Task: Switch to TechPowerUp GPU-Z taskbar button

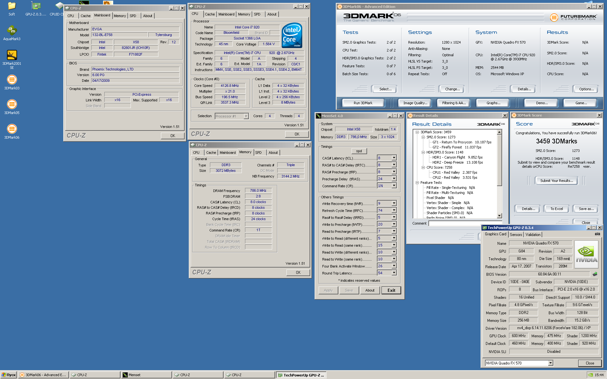Action: [301, 375]
